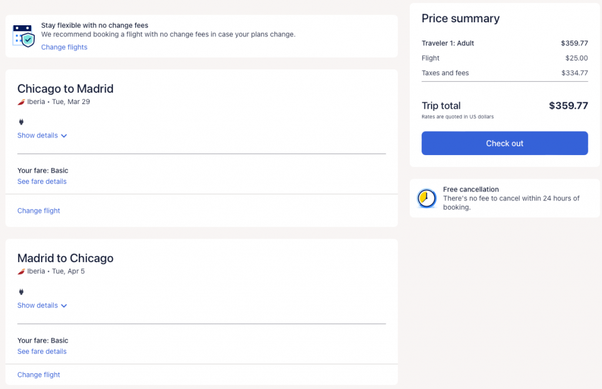602x389 pixels.
Task: Change flight for Chicago to Madrid
Action: 39,211
